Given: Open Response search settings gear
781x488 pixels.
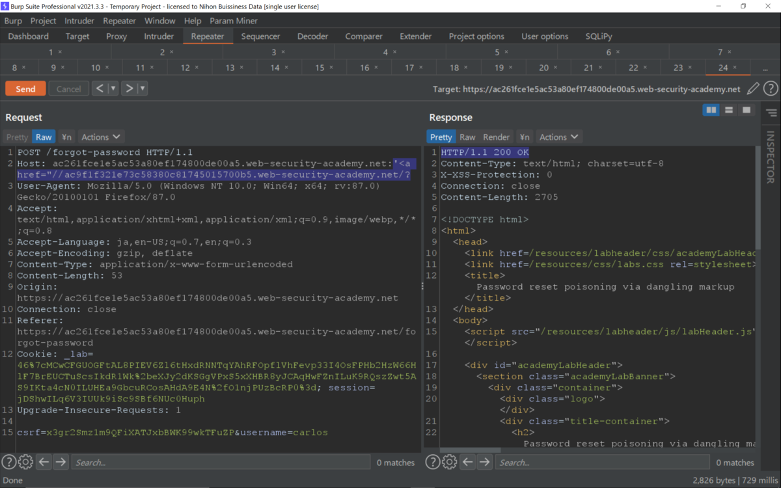Looking at the screenshot, I should click(x=450, y=463).
